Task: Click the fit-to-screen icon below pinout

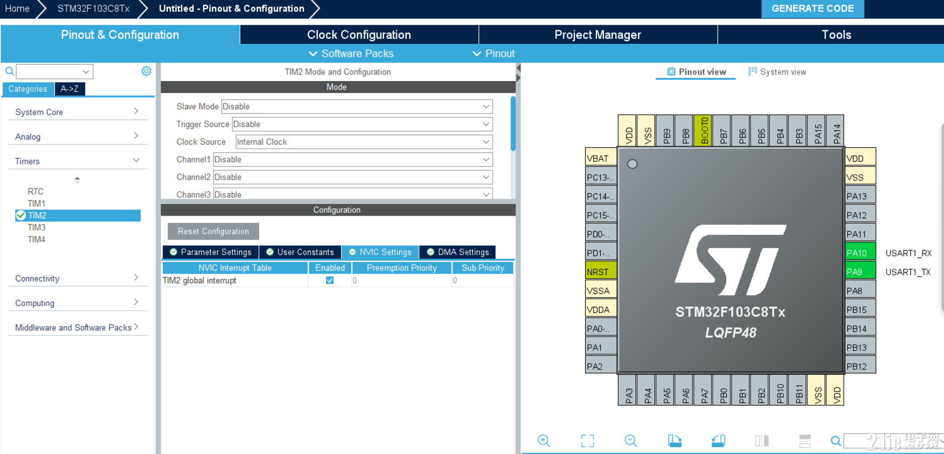Action: [587, 441]
